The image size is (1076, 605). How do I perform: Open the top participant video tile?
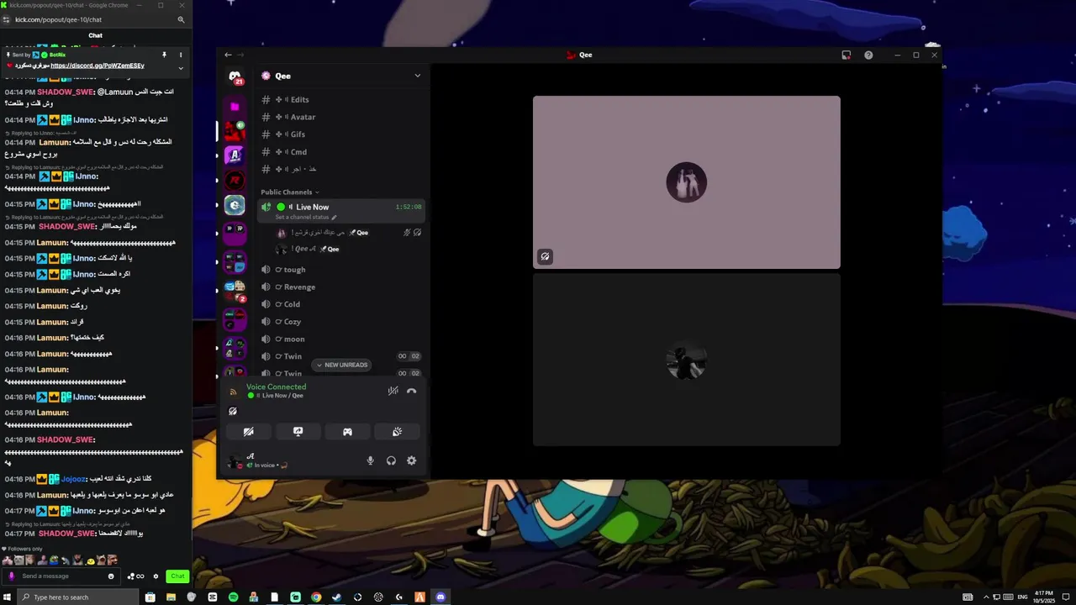pyautogui.click(x=686, y=182)
